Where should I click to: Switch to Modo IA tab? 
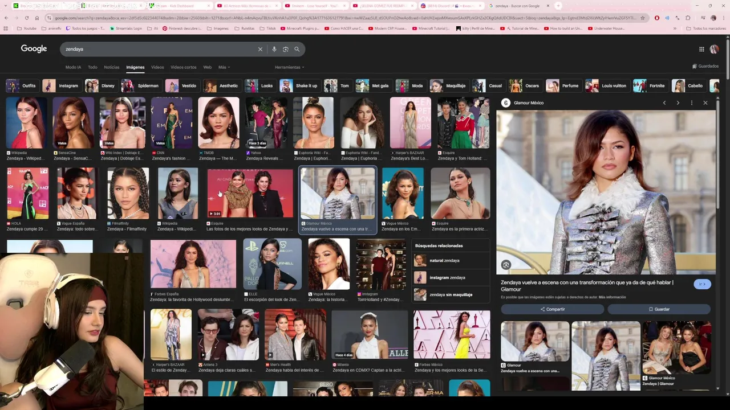(x=73, y=67)
